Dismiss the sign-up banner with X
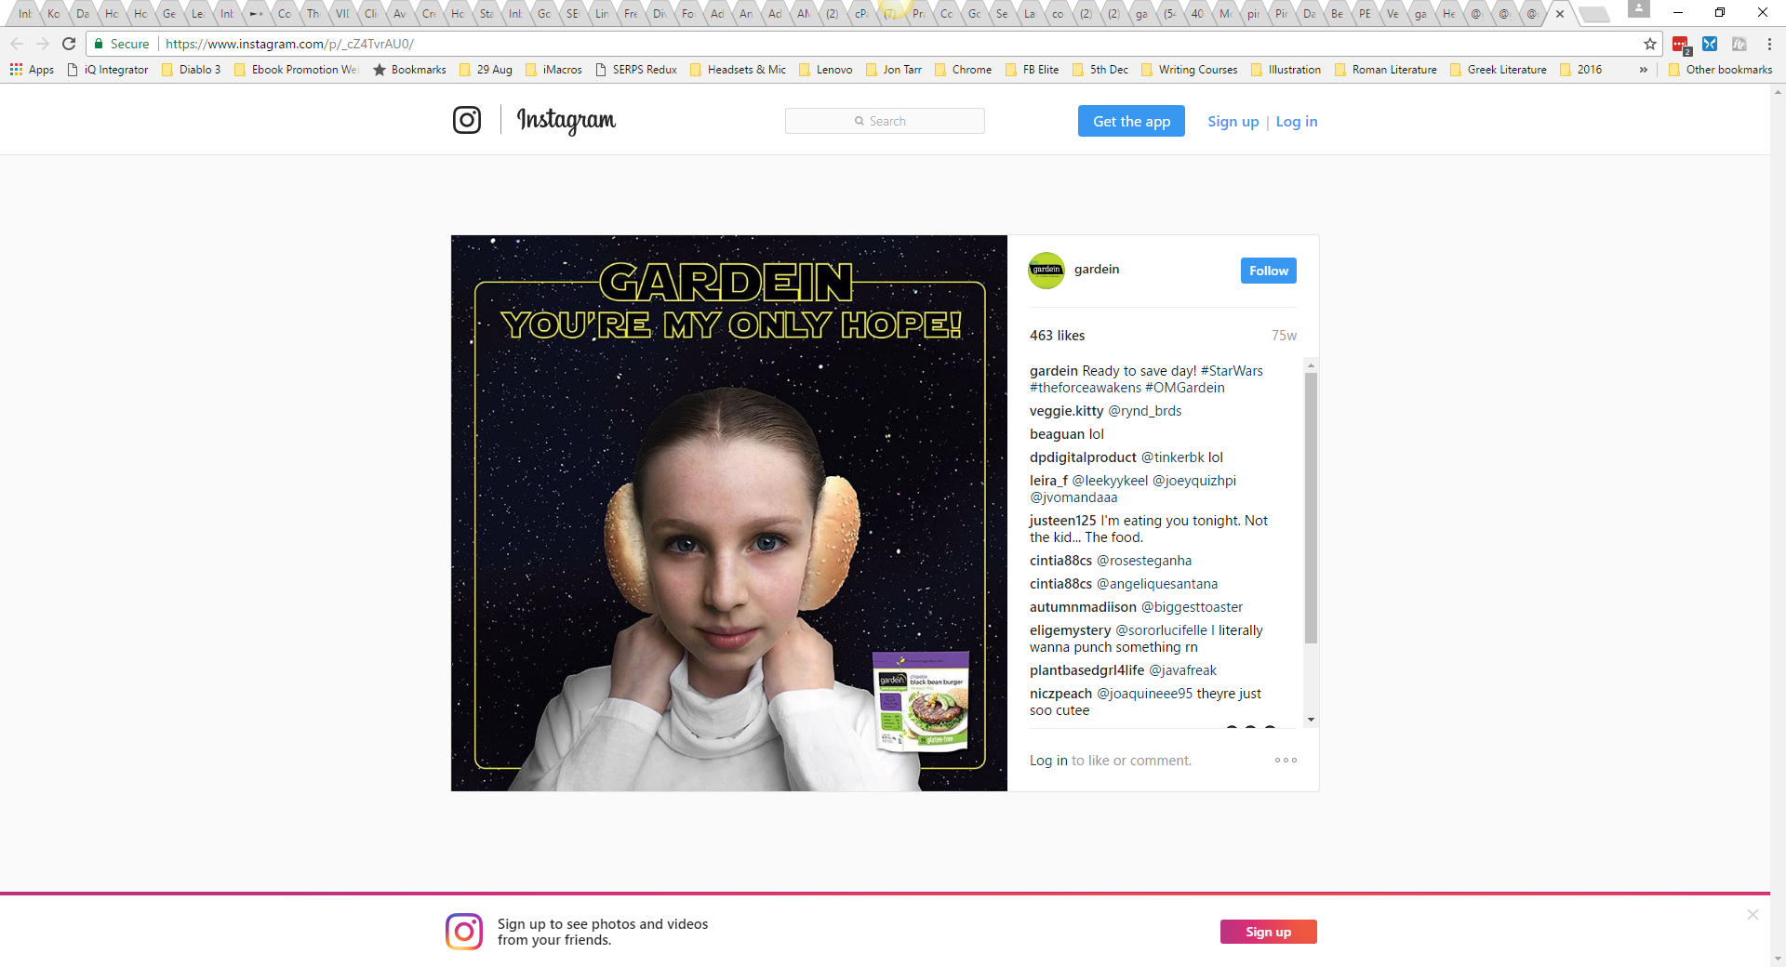The height and width of the screenshot is (967, 1786). (1753, 915)
